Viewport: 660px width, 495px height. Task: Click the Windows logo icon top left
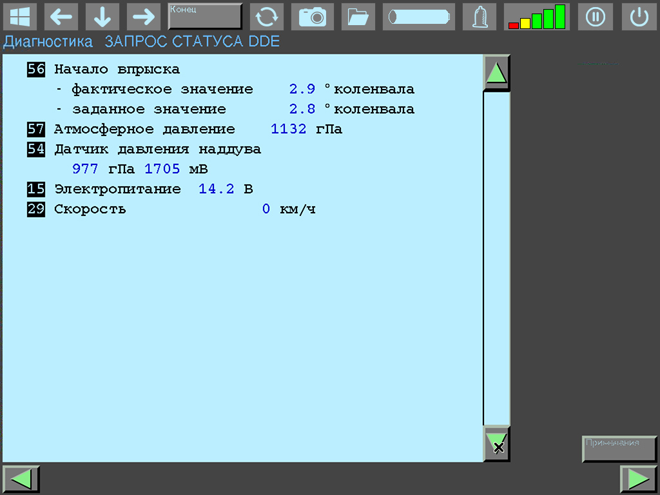coord(20,17)
